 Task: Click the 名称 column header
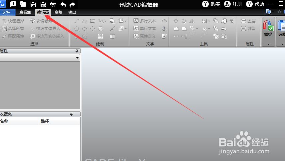pyautogui.click(x=19, y=121)
